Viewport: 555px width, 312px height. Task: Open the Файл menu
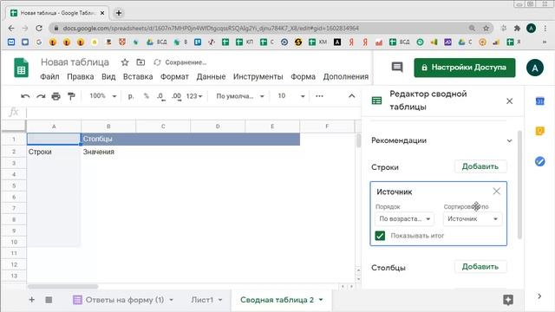[49, 77]
